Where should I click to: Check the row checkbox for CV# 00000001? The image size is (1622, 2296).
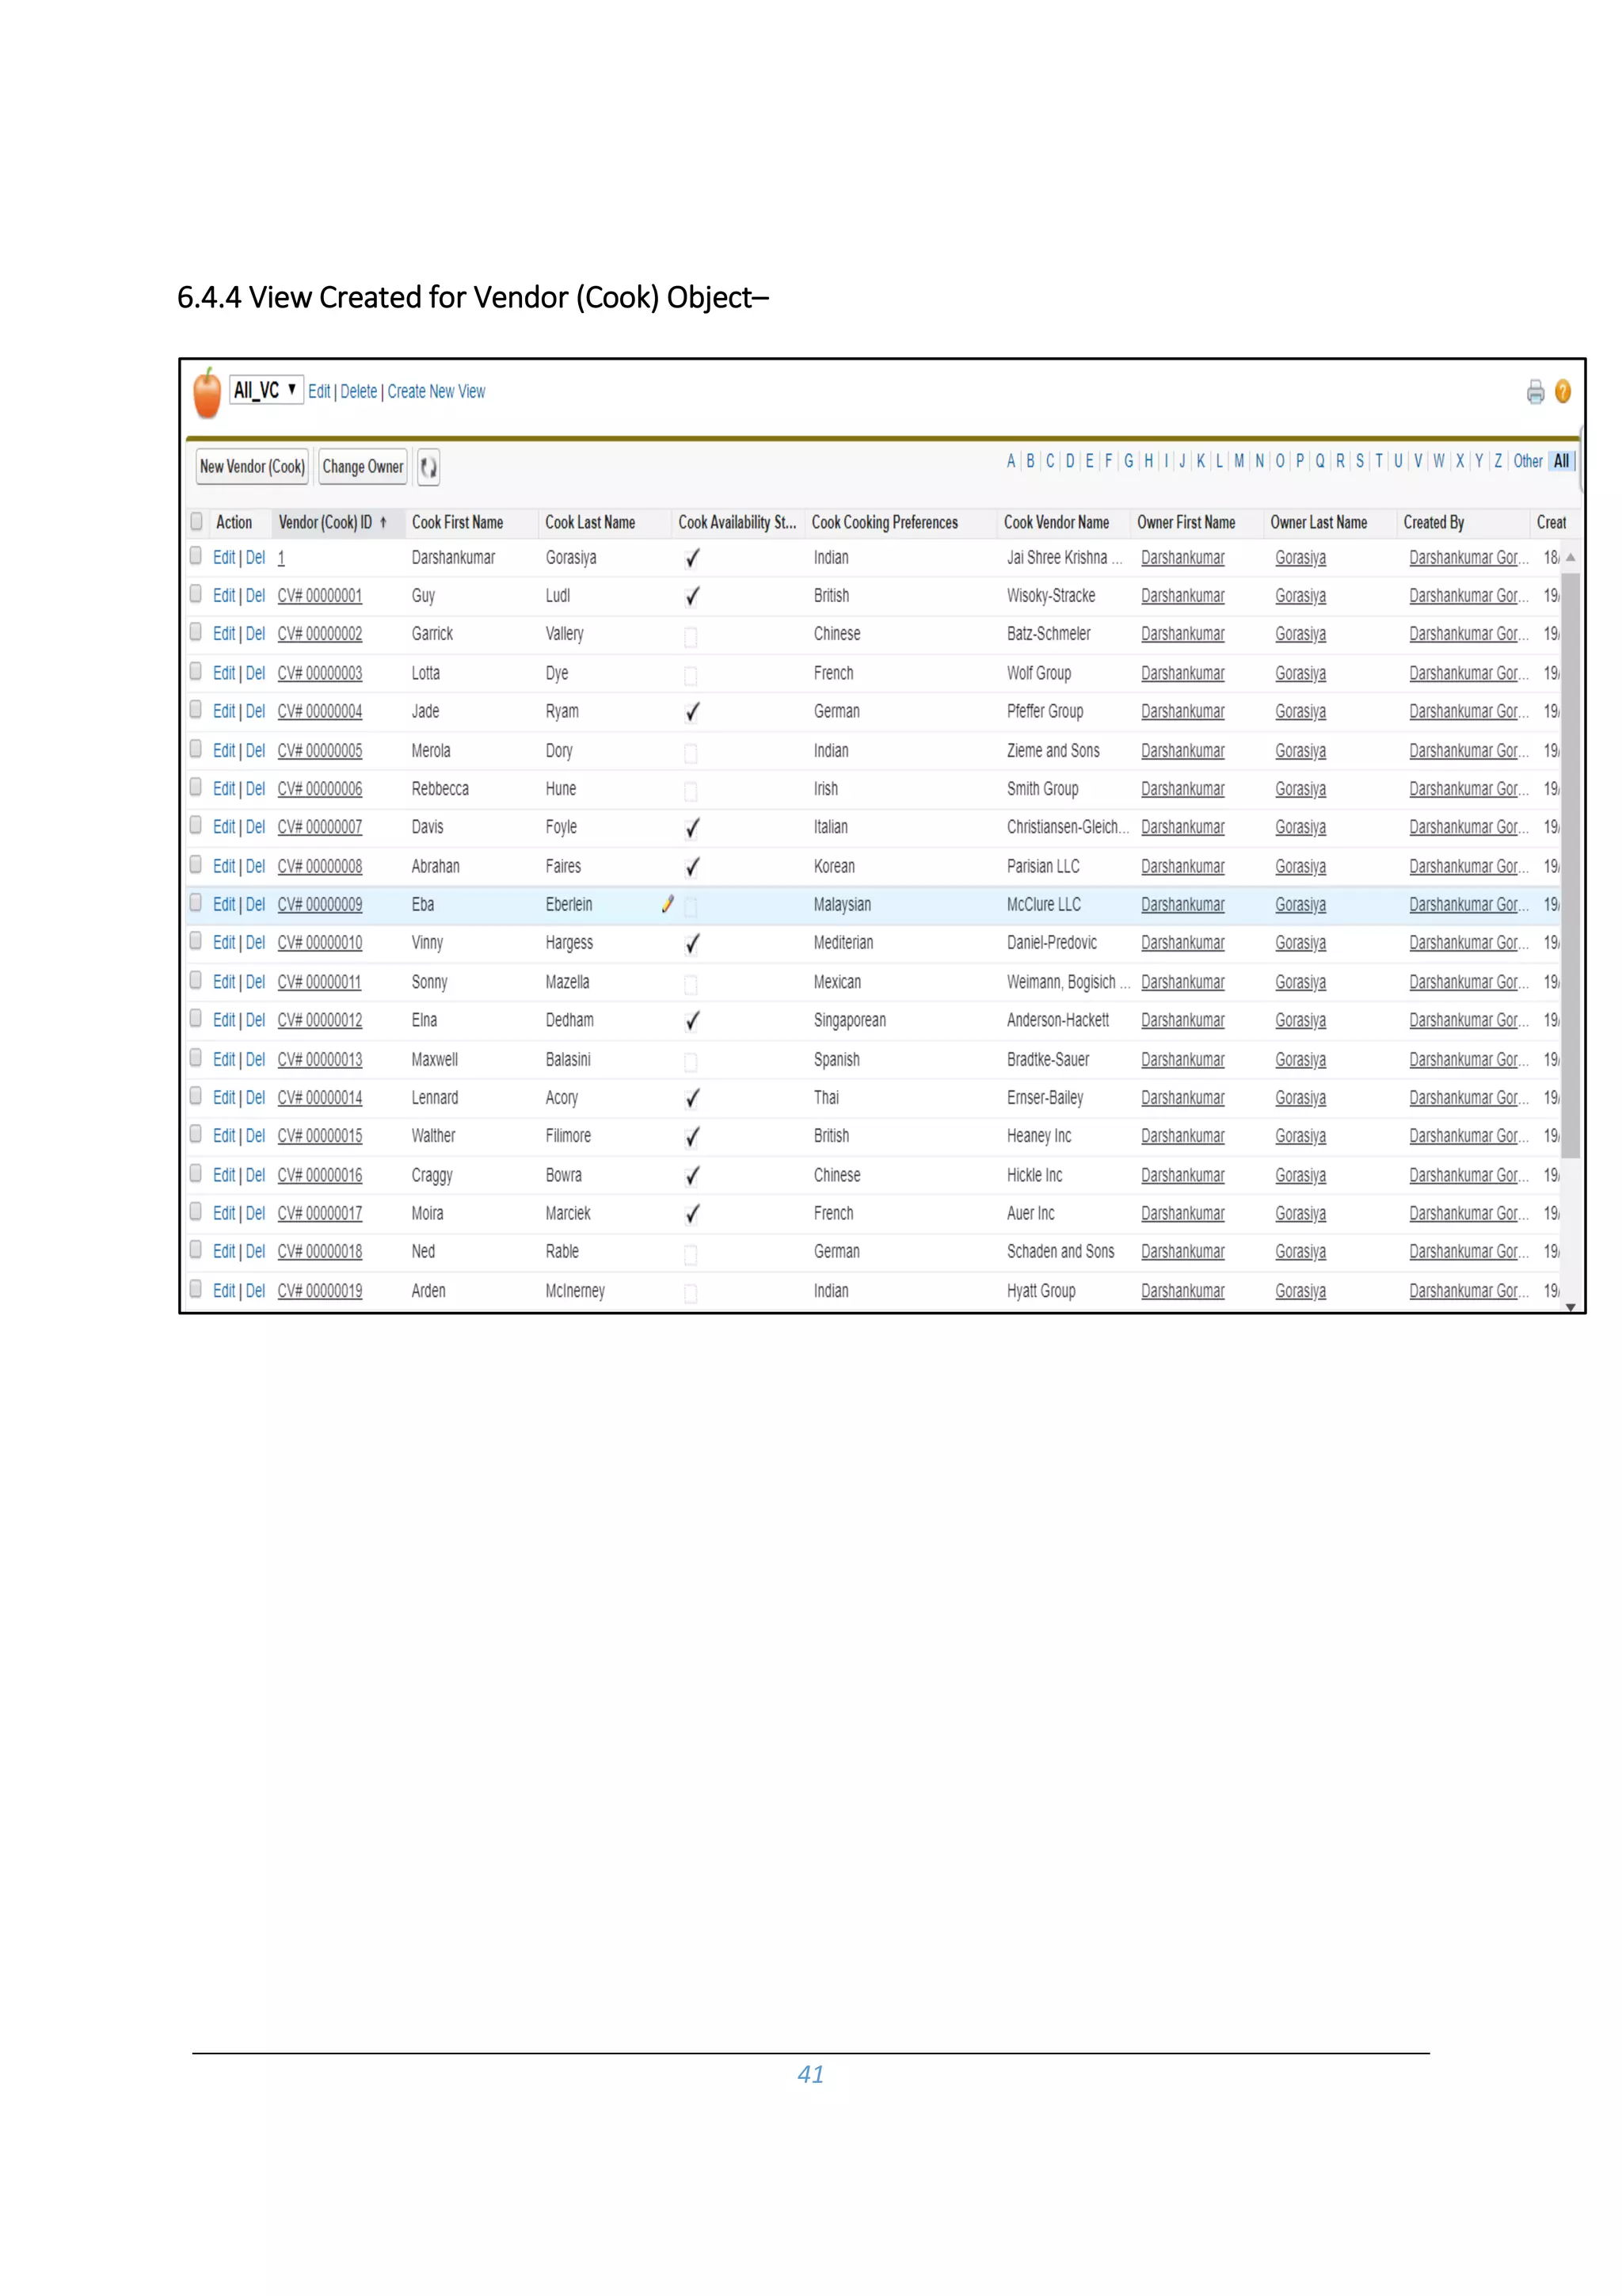click(196, 594)
